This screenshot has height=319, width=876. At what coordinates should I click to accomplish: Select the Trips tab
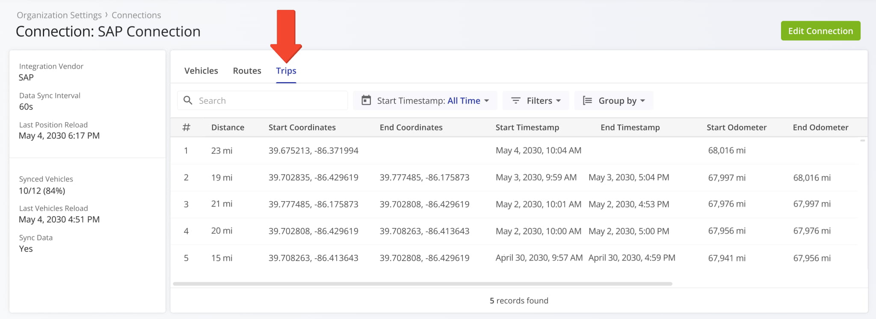[x=286, y=71]
